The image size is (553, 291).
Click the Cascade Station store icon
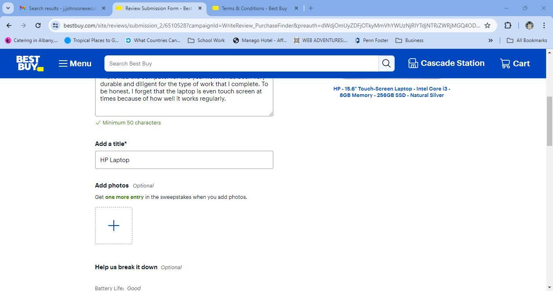click(x=413, y=63)
